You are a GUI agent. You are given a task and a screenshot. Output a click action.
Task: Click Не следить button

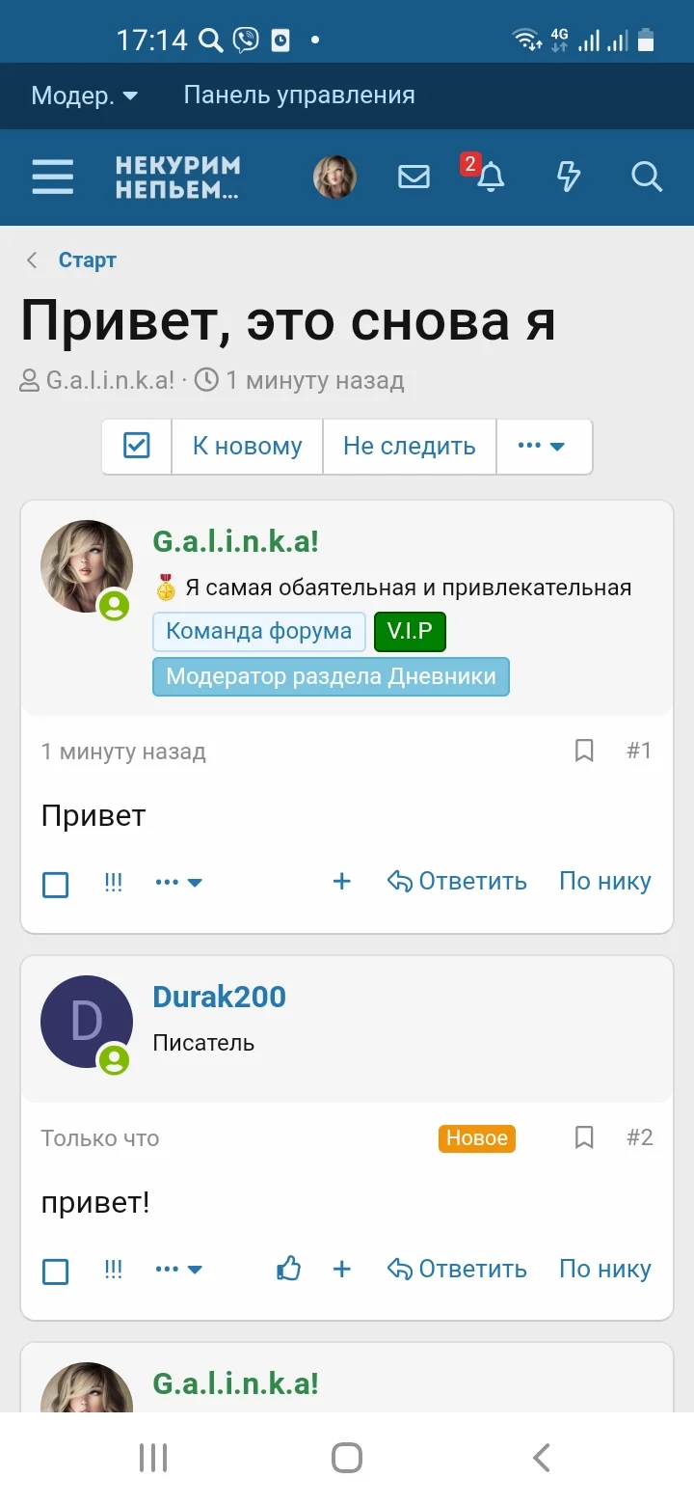click(410, 446)
